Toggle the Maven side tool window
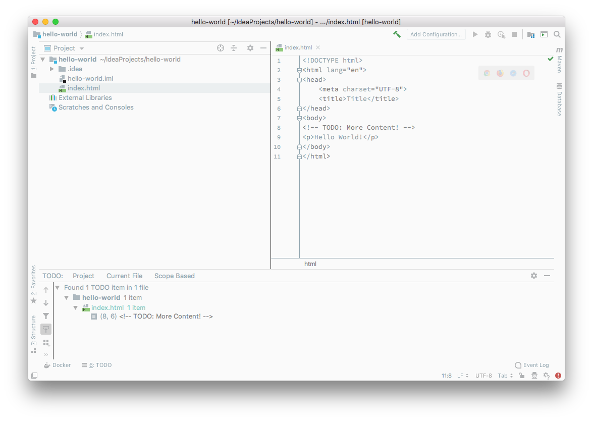Image resolution: width=593 pixels, height=421 pixels. pyautogui.click(x=559, y=60)
